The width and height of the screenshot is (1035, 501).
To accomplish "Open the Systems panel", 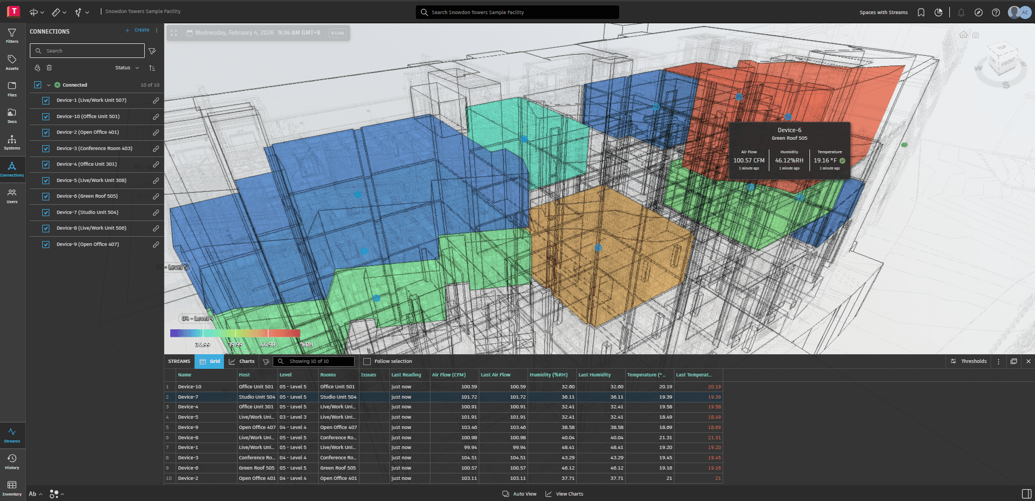I will click(x=12, y=142).
